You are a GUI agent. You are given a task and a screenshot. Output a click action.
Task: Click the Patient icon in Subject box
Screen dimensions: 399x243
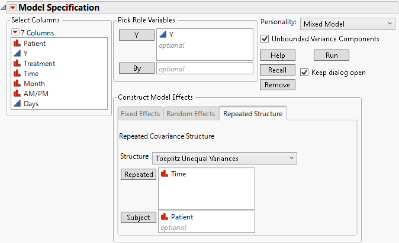pyautogui.click(x=165, y=217)
